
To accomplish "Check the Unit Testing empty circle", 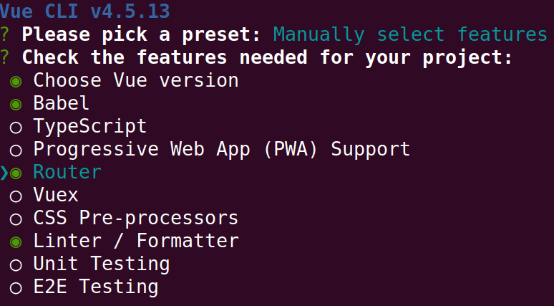I will (16, 264).
